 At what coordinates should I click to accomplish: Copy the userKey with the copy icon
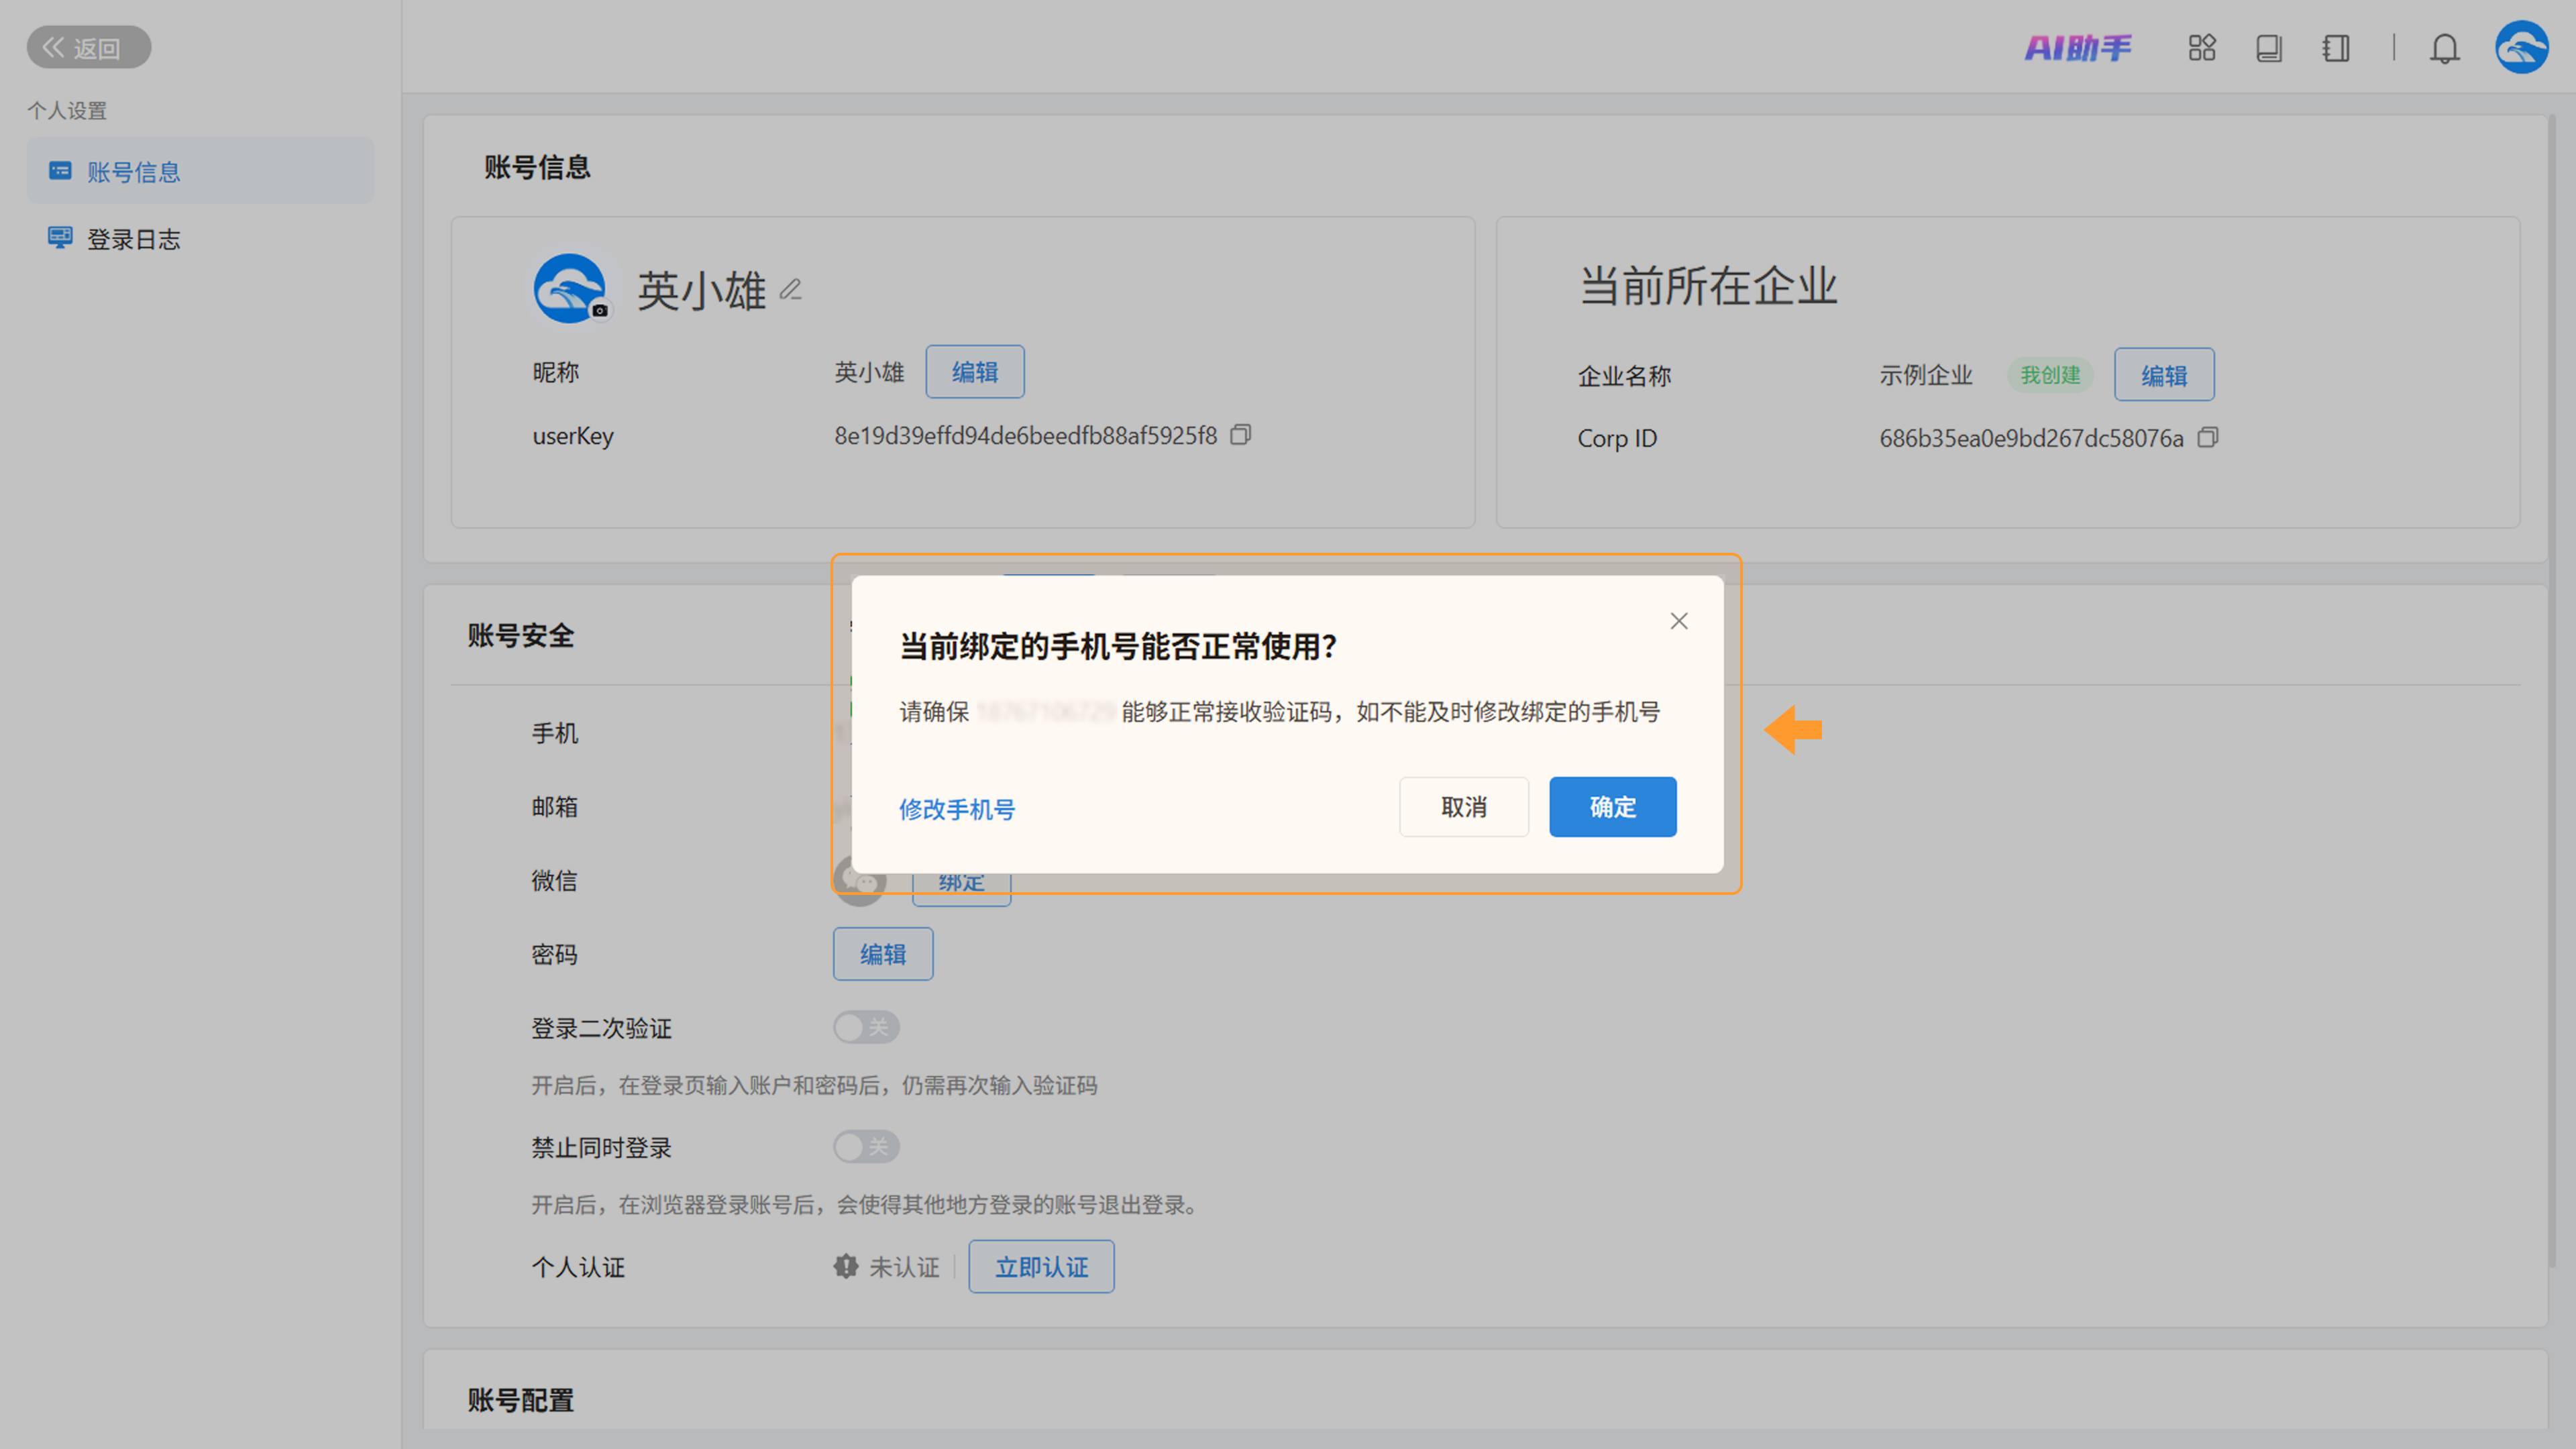[x=1240, y=435]
